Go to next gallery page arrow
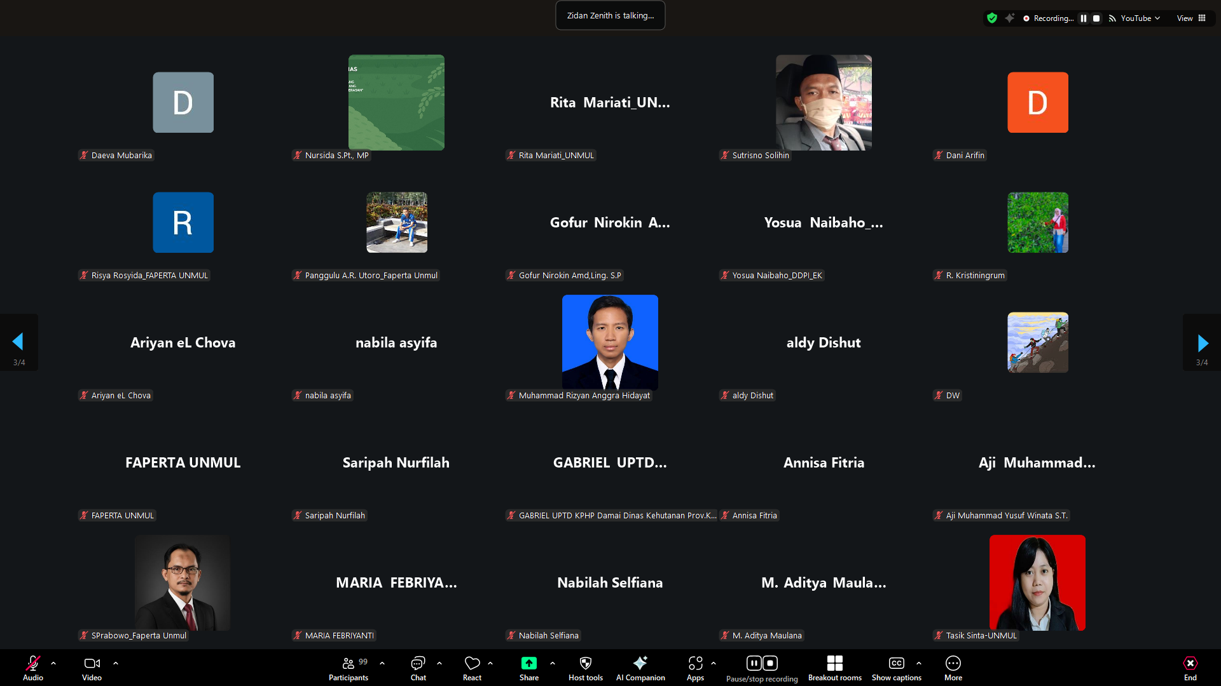The image size is (1221, 686). pos(1202,343)
